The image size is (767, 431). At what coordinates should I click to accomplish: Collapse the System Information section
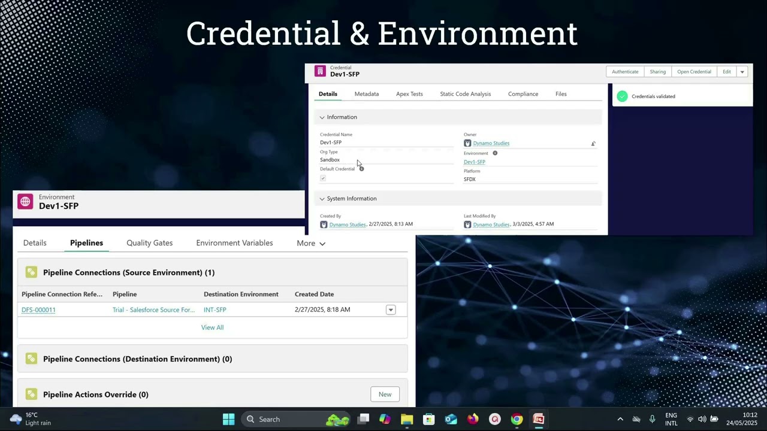pyautogui.click(x=322, y=199)
